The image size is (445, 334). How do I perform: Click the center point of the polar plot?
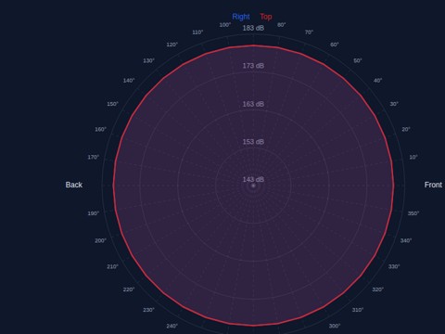(x=253, y=186)
